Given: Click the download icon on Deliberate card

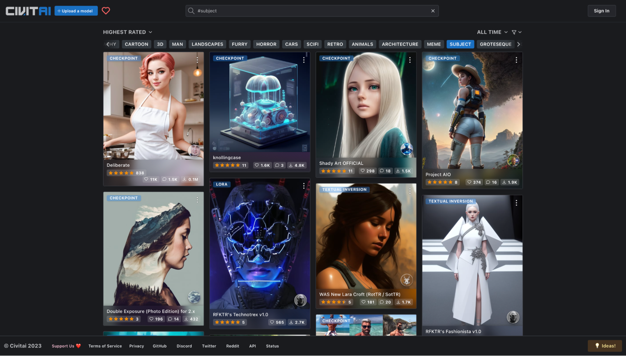Looking at the screenshot, I should [185, 179].
